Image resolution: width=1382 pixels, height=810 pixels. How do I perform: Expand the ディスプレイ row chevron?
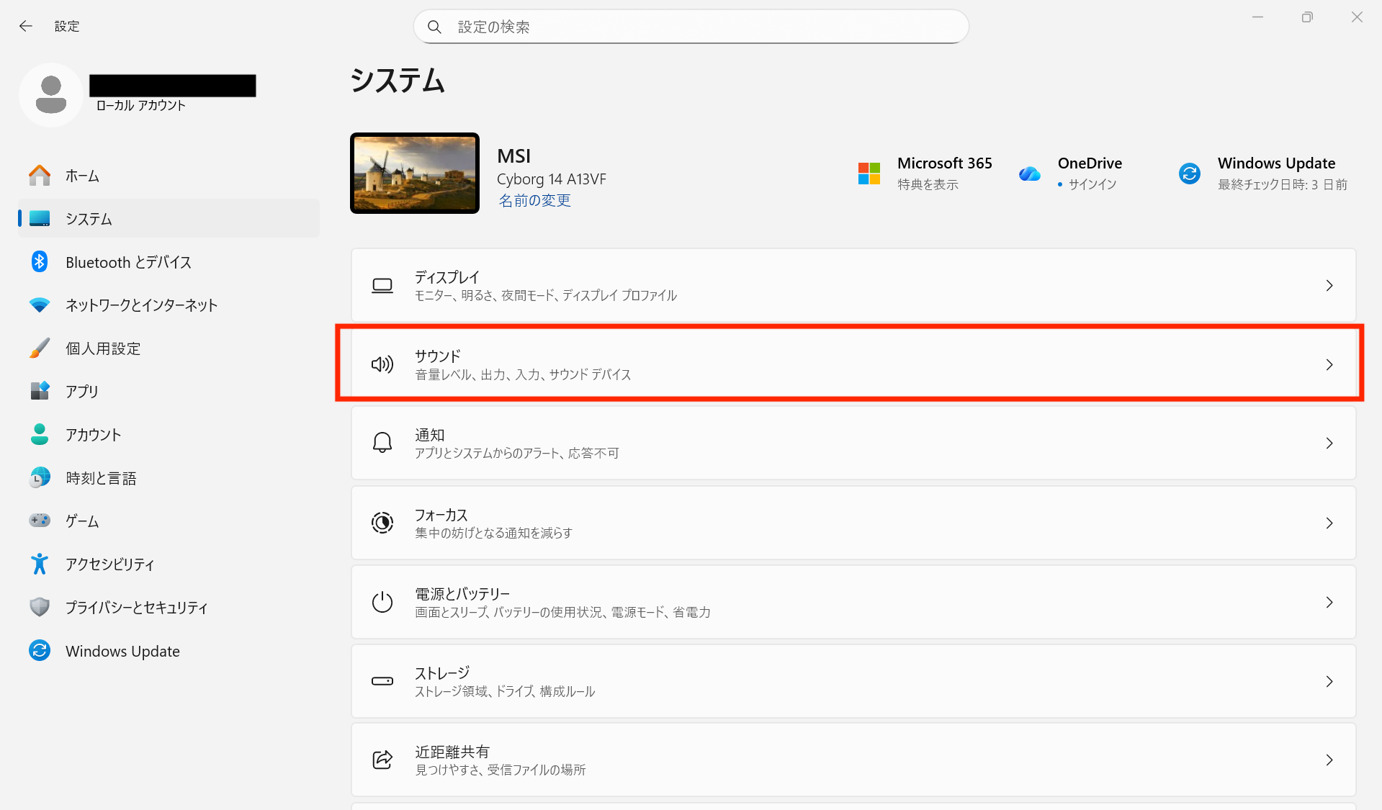tap(1329, 286)
